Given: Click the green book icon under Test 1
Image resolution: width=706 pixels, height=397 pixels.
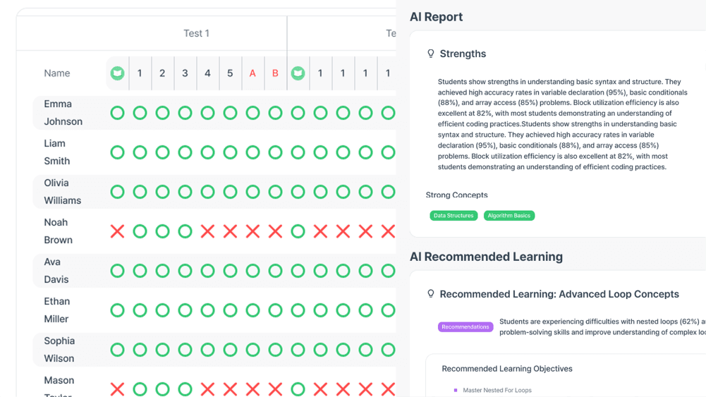Looking at the screenshot, I should [118, 73].
